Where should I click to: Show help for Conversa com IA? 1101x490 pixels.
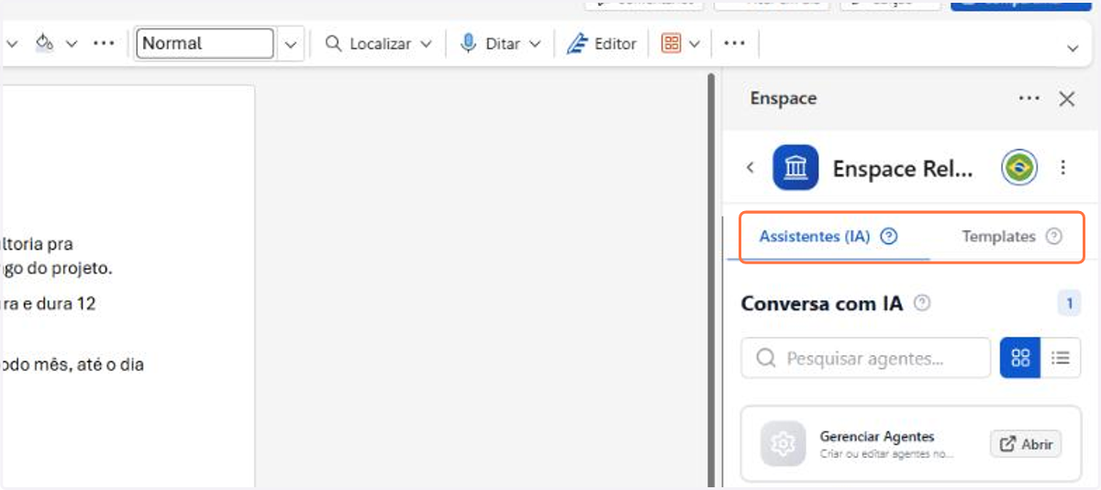(922, 304)
